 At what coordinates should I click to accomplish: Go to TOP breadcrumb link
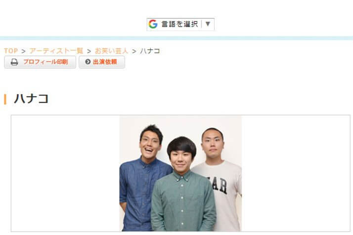point(11,51)
